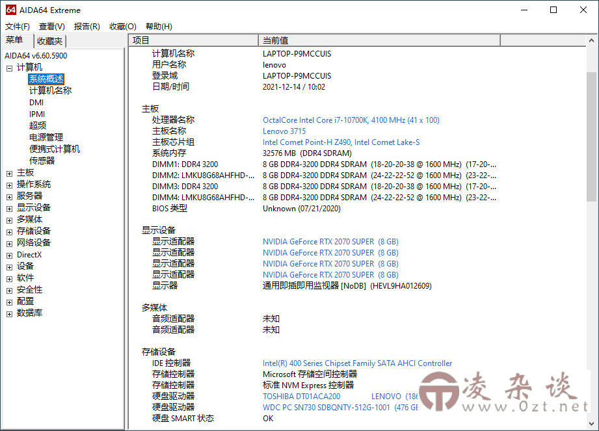The image size is (599, 431).
Task: Open the OctalCore Intel Core i7-10700K link
Action: 351,120
